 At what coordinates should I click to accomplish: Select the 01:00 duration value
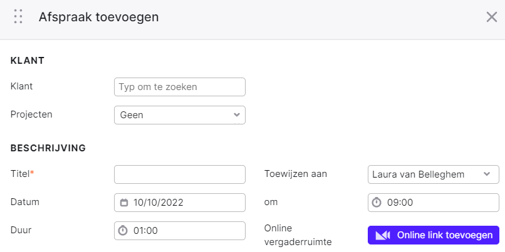[x=145, y=231]
